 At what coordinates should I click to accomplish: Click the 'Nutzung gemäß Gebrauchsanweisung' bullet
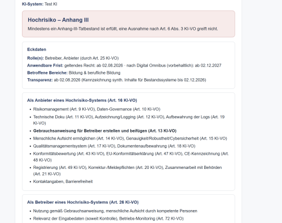[115, 211]
